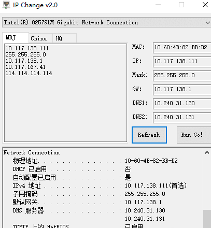The width and height of the screenshot is (211, 228).
Task: Click the 114.114.114.114 line in profile text
Action: point(29,73)
